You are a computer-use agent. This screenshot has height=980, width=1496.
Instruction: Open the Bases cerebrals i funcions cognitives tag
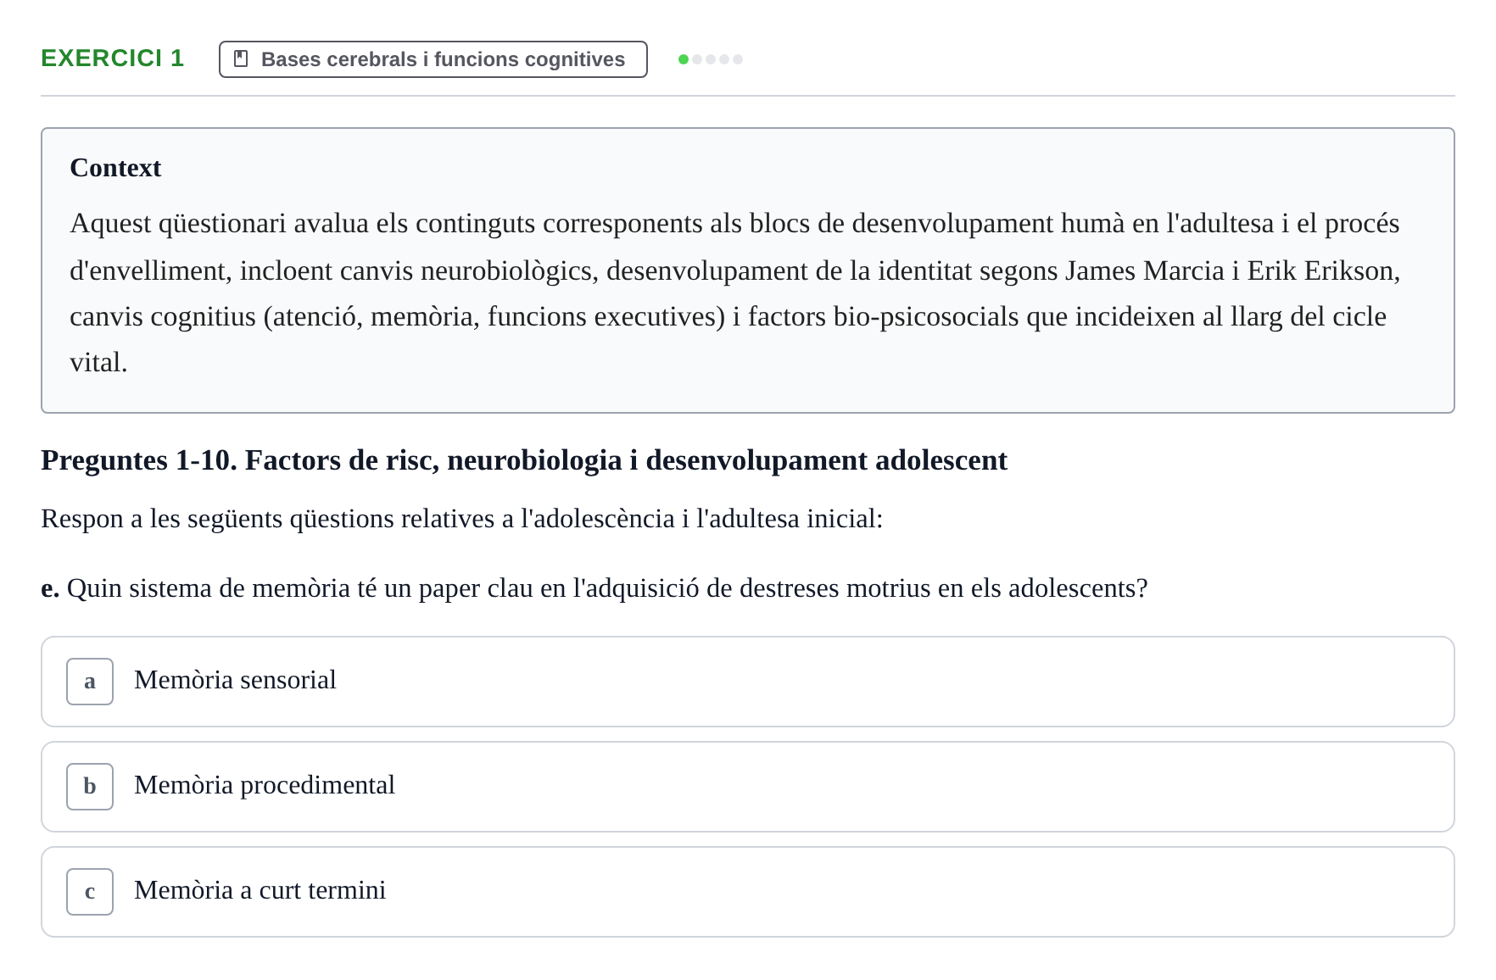(433, 59)
